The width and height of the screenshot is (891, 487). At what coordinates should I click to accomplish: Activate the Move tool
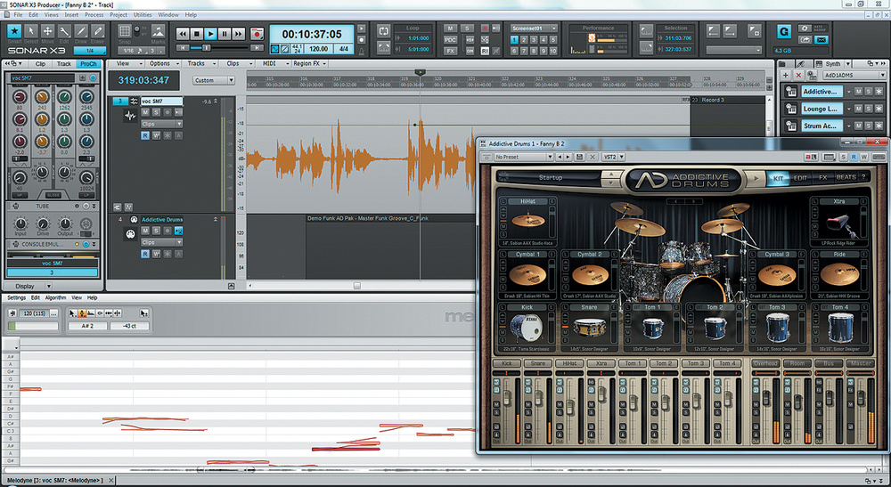[48, 31]
